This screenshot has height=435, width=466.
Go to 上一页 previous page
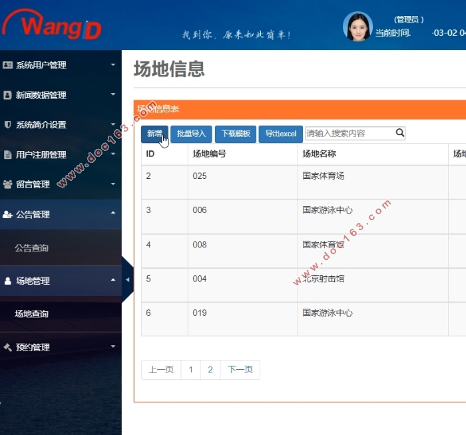[x=161, y=370]
